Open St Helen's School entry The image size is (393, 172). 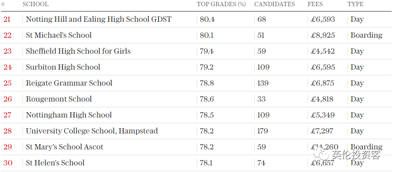click(x=55, y=163)
